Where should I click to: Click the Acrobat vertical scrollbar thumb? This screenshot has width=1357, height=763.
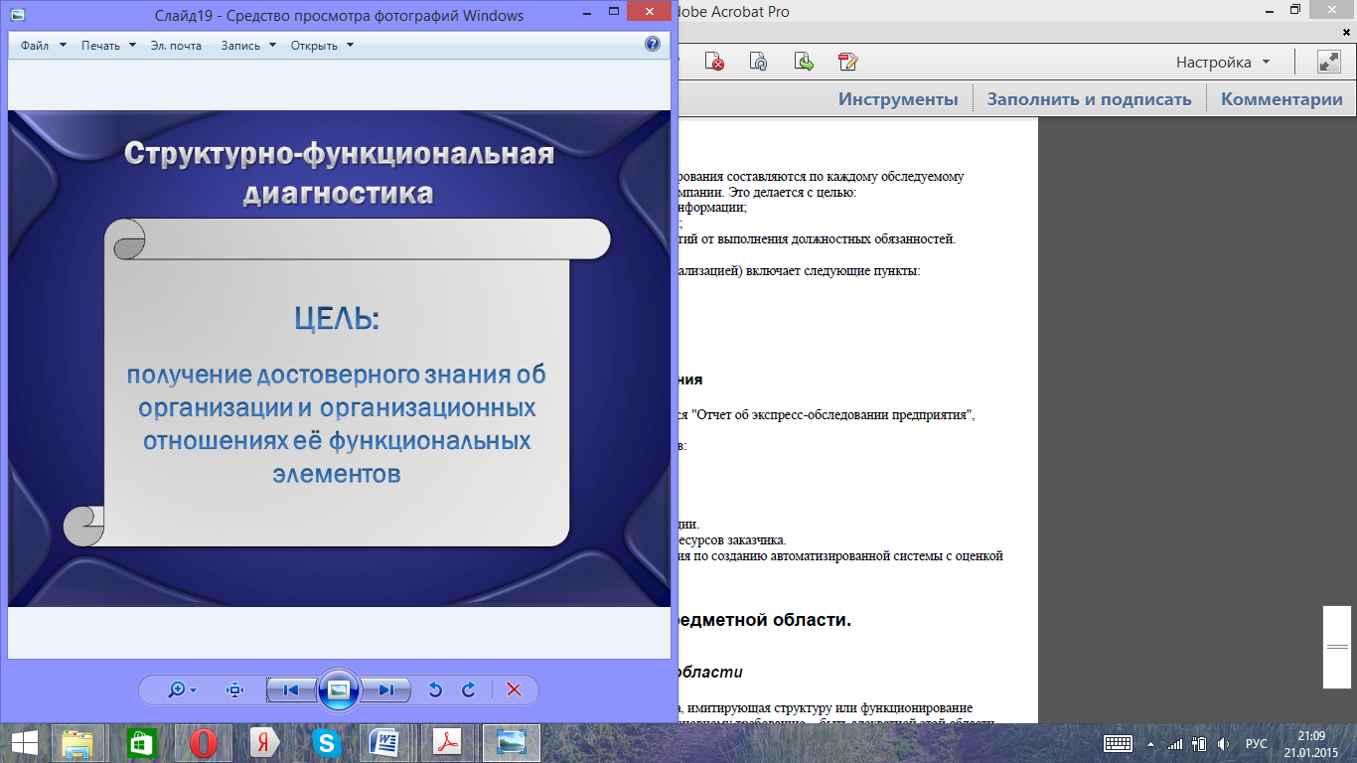point(1337,647)
